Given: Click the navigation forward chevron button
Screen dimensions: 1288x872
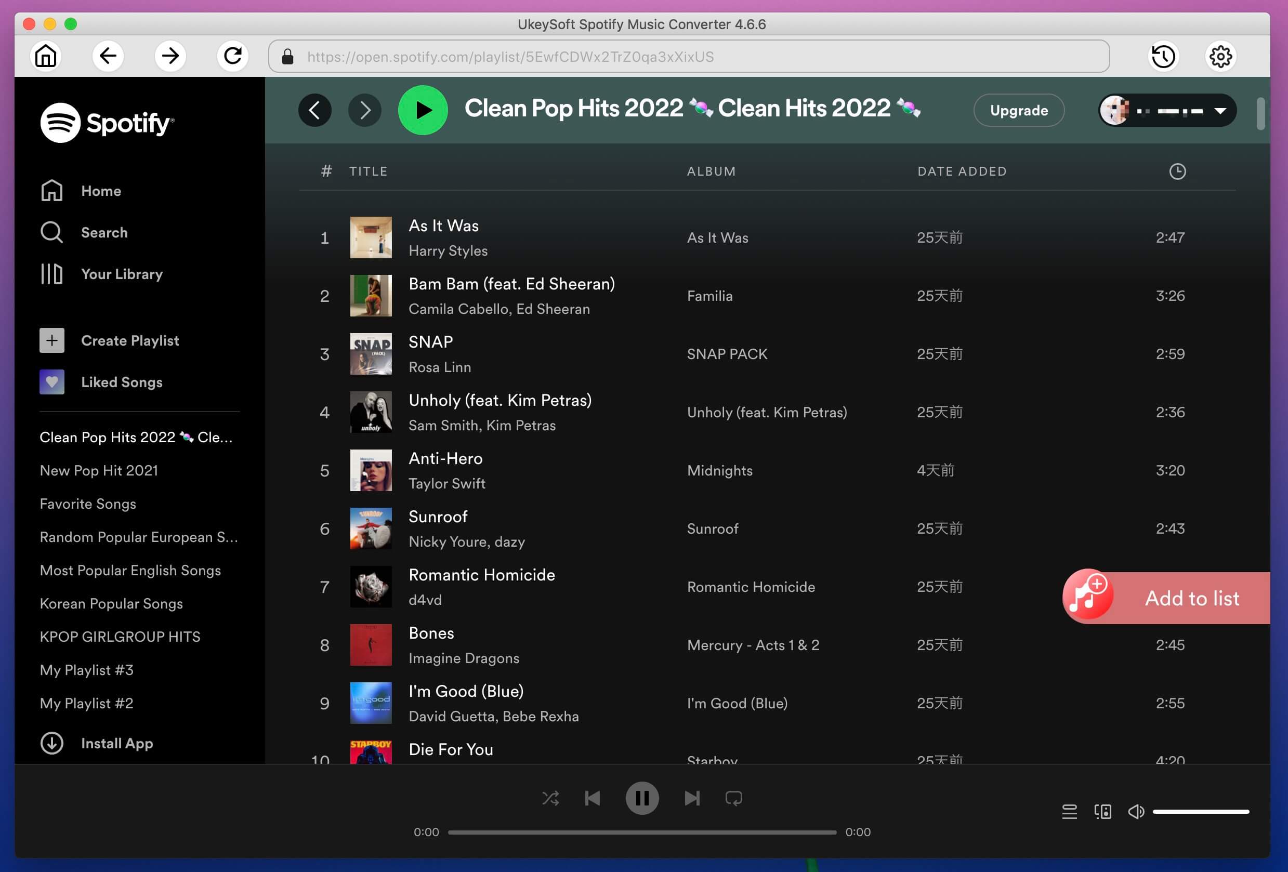Looking at the screenshot, I should coord(367,109).
